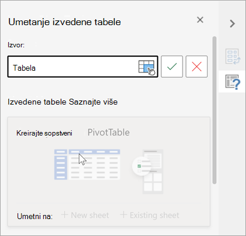Confirm the source with the green checkmark

[172, 67]
